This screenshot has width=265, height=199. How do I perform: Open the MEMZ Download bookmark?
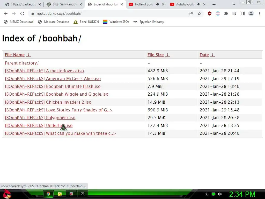click(19, 22)
